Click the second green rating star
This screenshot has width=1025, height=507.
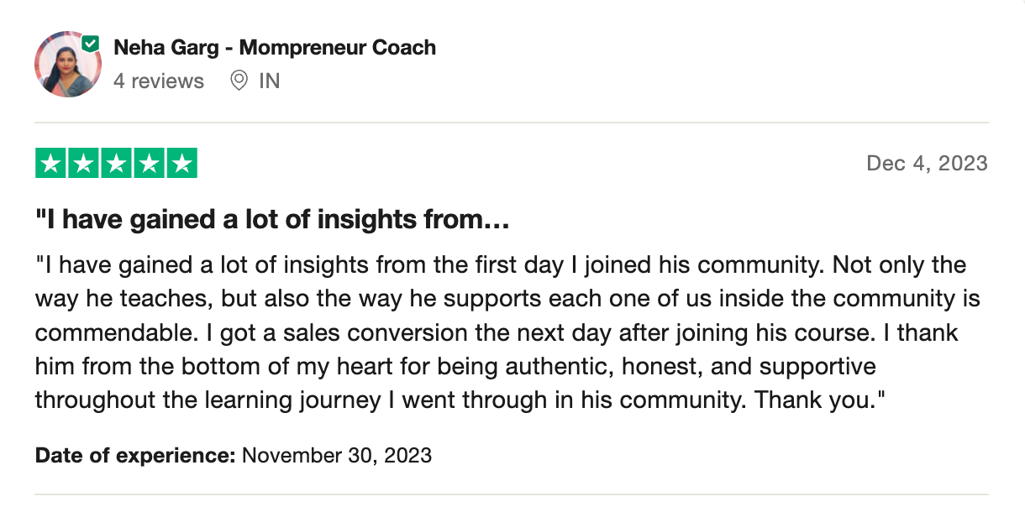(x=83, y=163)
